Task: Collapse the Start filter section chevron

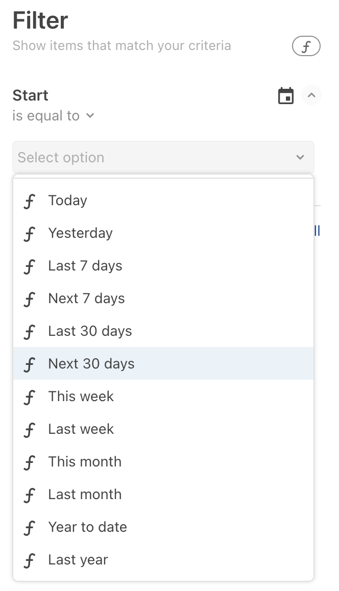Action: pos(311,95)
